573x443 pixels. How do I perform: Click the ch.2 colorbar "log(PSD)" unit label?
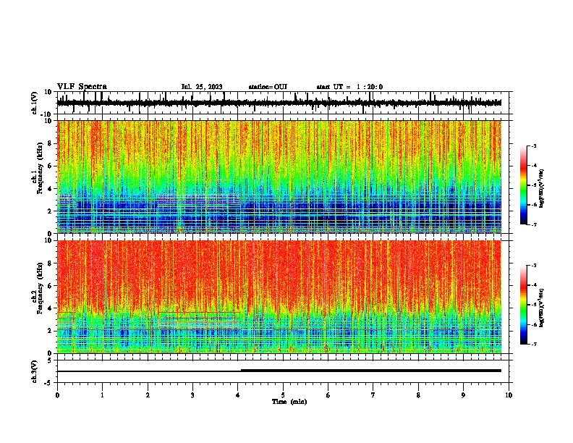click(542, 307)
